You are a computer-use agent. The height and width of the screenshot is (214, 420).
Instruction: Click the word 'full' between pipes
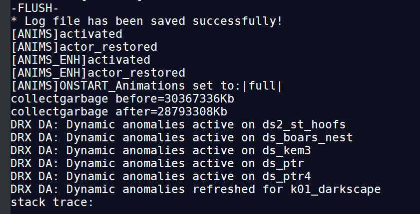(262, 86)
